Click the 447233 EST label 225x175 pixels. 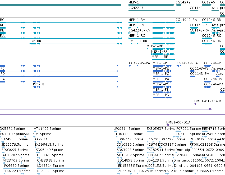click(41, 139)
